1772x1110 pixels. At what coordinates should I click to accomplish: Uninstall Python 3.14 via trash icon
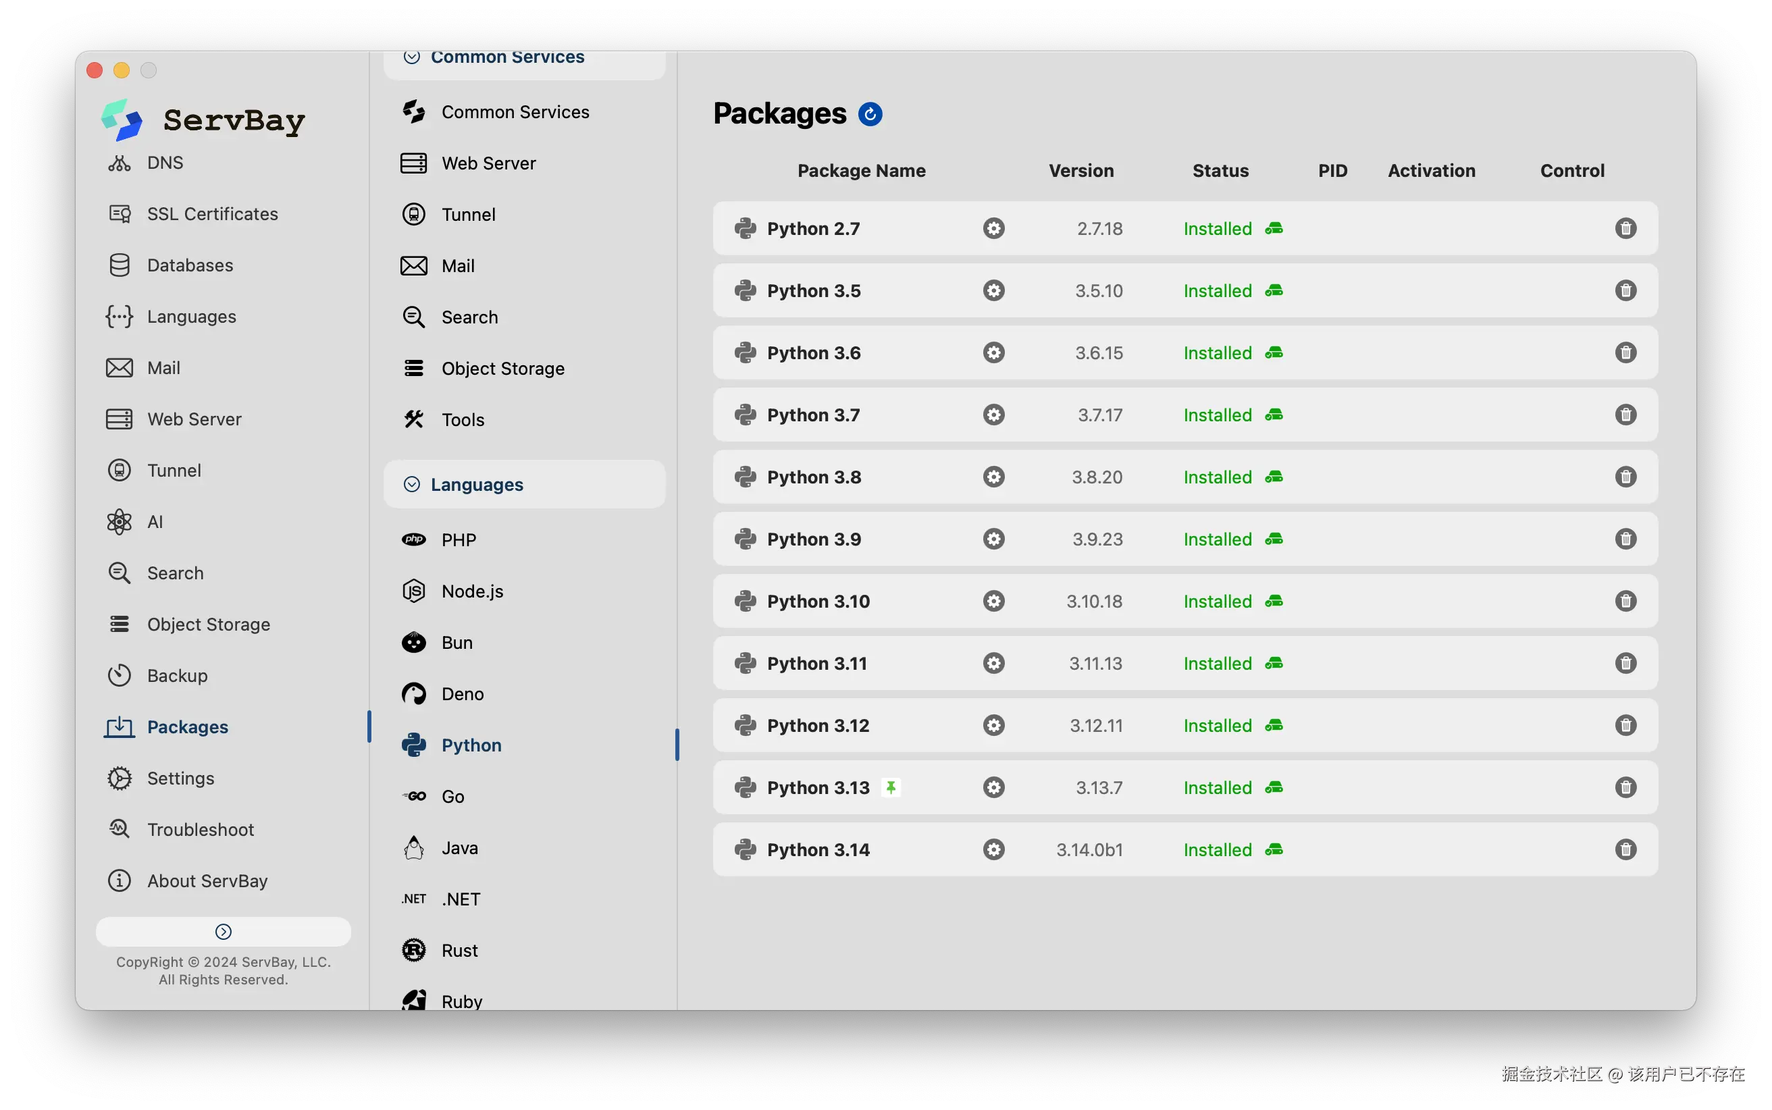1625,849
